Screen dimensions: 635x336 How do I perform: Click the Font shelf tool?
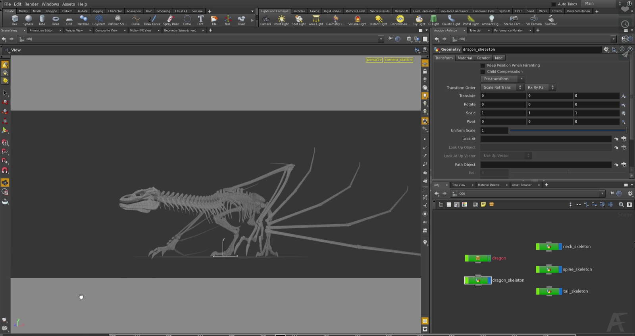coord(200,20)
